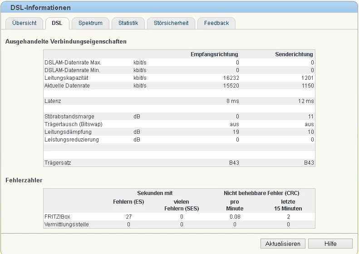
Task: Click the Leitungsdämpfung row label
Action: click(x=68, y=132)
